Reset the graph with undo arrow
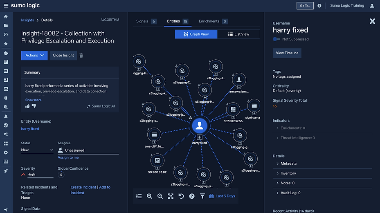 point(181,196)
